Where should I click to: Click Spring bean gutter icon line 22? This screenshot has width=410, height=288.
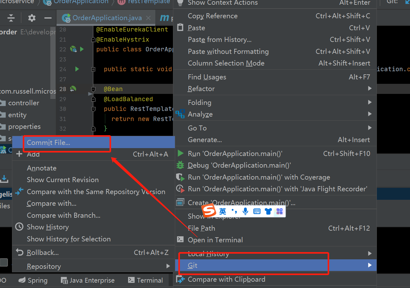pos(73,49)
